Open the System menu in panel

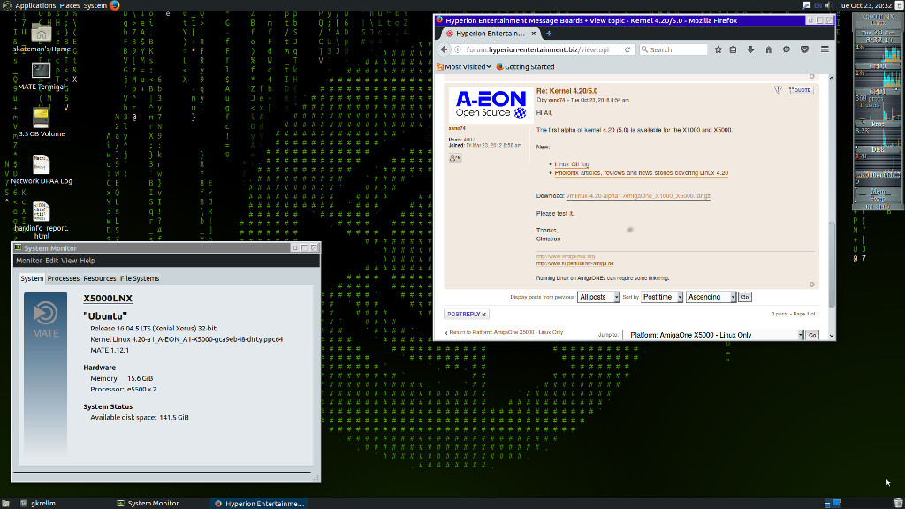pyautogui.click(x=95, y=5)
